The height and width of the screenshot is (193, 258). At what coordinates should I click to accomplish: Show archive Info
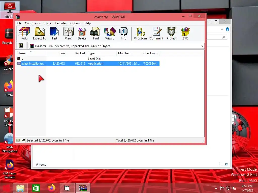123,34
